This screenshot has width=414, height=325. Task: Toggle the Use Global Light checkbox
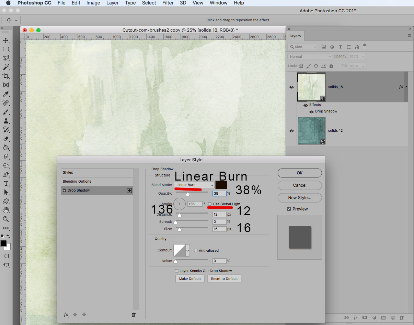[210, 204]
